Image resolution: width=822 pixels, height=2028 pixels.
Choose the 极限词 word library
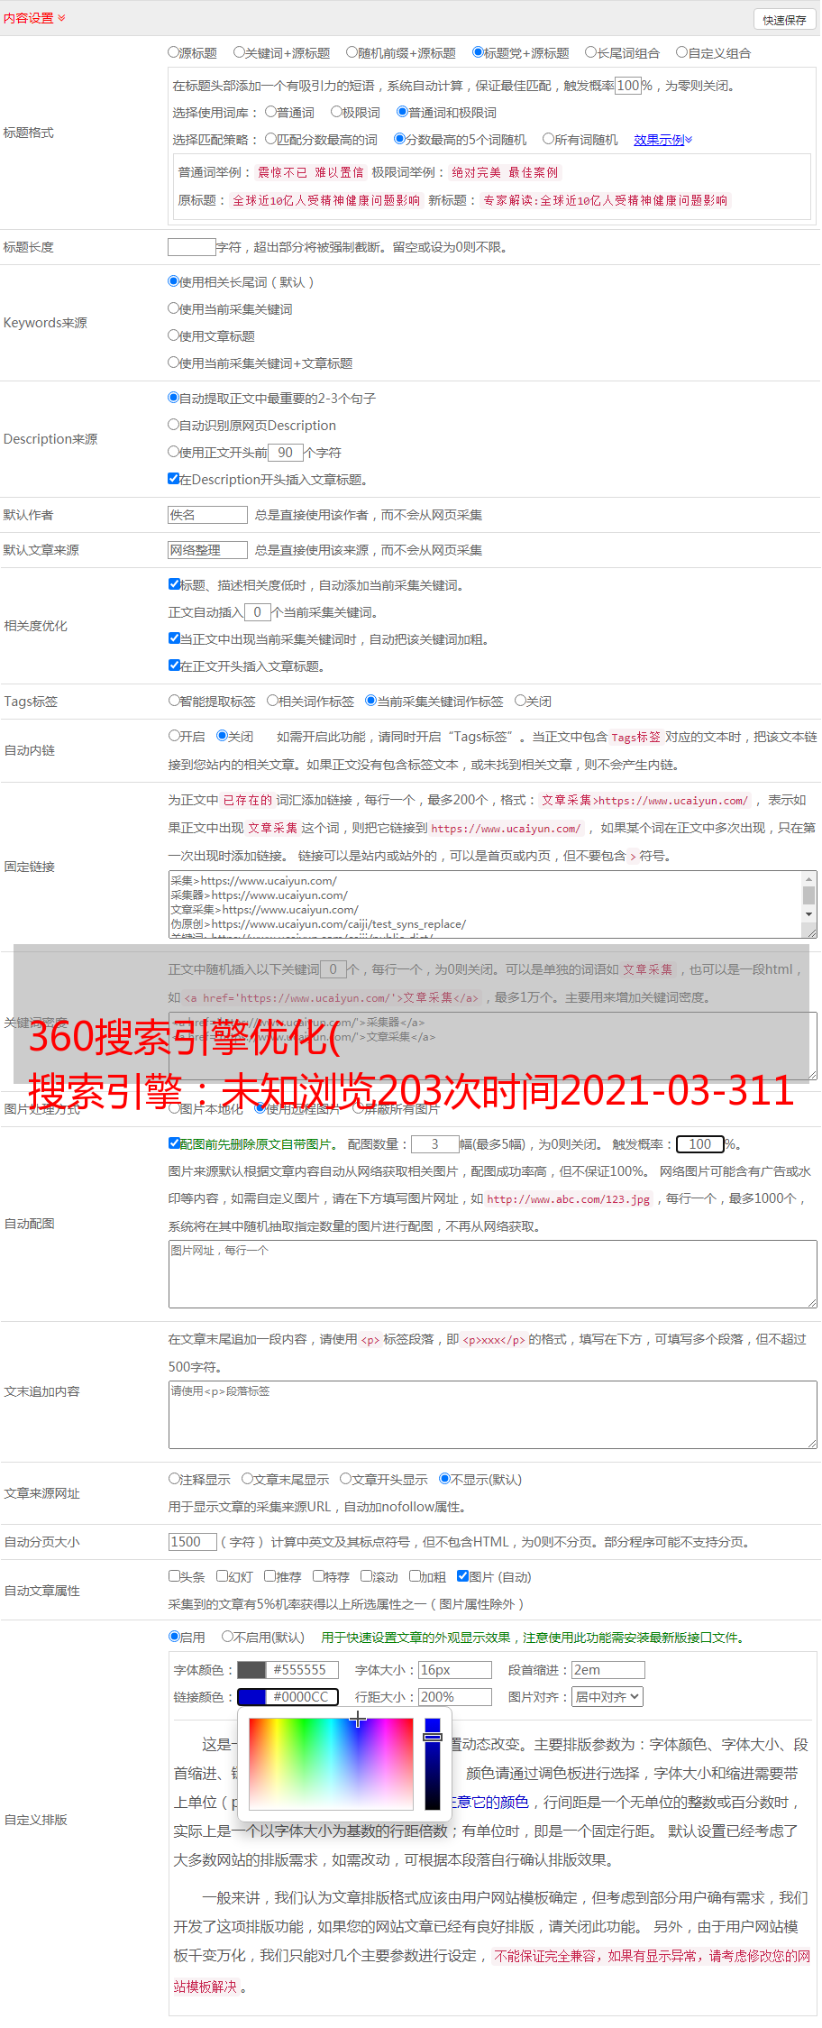pyautogui.click(x=336, y=112)
